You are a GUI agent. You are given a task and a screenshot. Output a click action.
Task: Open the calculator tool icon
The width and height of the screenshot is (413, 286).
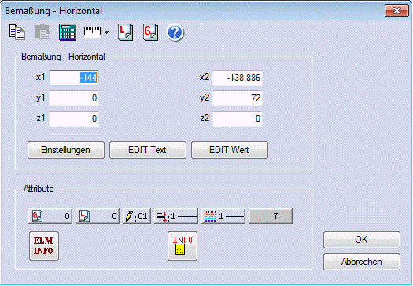click(x=68, y=32)
